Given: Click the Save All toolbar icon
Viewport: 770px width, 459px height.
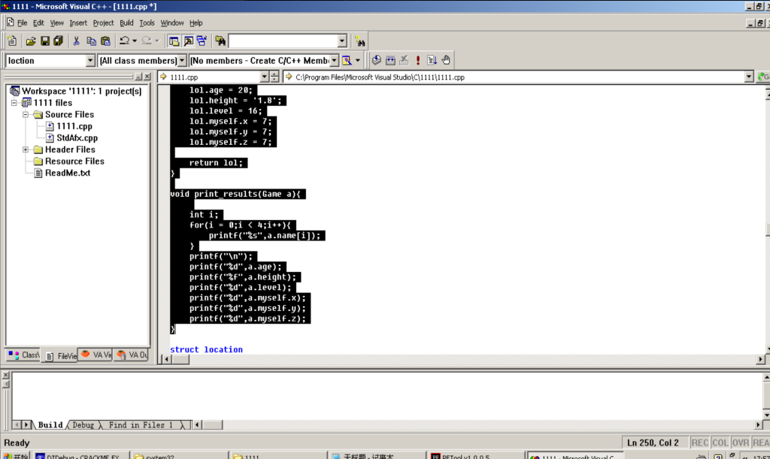Looking at the screenshot, I should tap(59, 41).
